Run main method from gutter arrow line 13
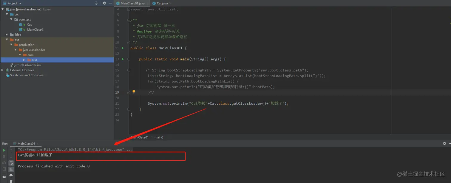The height and width of the screenshot is (183, 451). pos(123,59)
